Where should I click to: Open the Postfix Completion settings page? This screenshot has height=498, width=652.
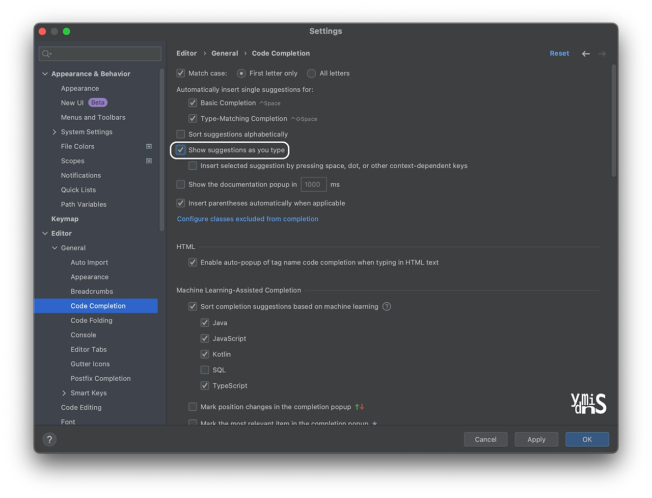click(100, 378)
